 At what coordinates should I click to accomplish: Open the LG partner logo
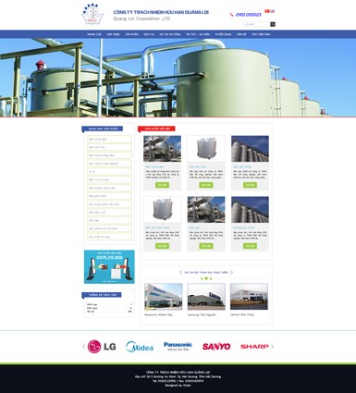click(x=102, y=347)
